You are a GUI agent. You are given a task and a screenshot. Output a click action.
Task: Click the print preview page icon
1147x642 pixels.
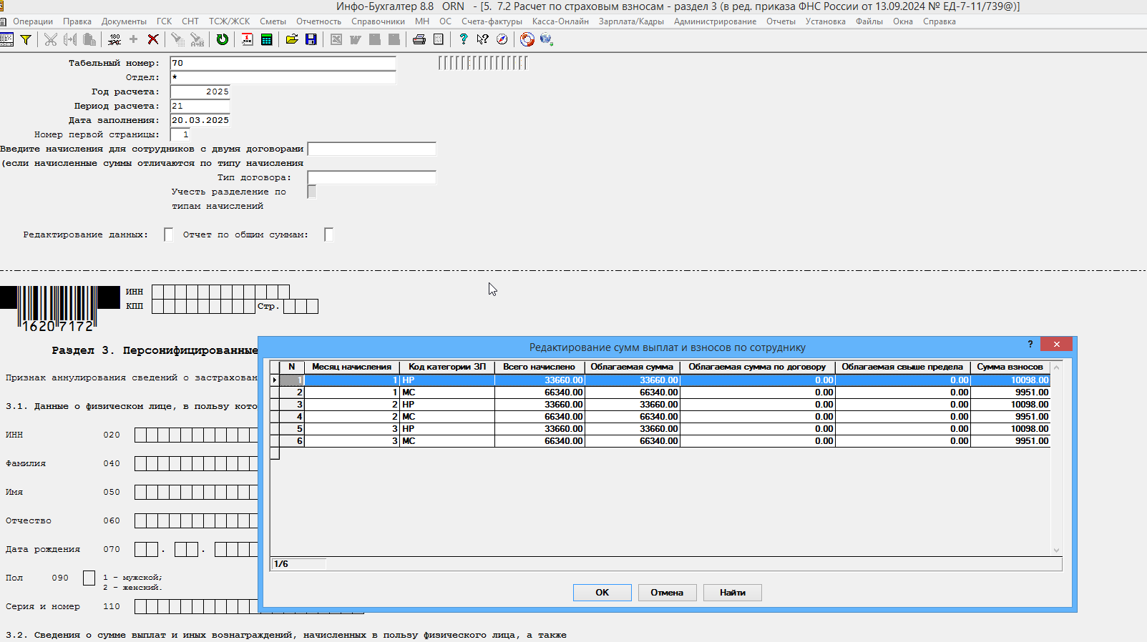[x=439, y=39]
